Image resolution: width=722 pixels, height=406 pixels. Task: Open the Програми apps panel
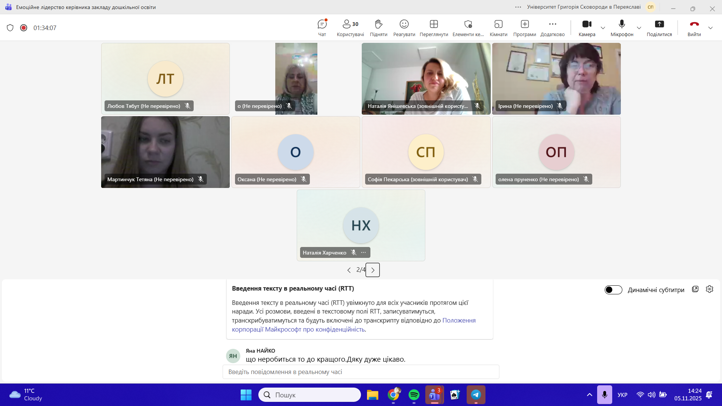524,27
